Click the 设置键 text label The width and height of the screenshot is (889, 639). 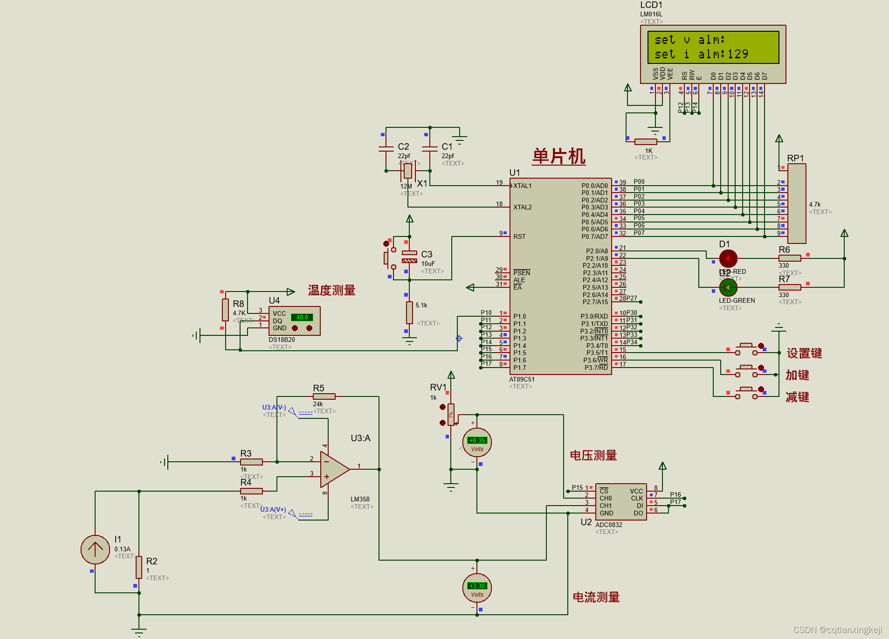[x=804, y=354]
